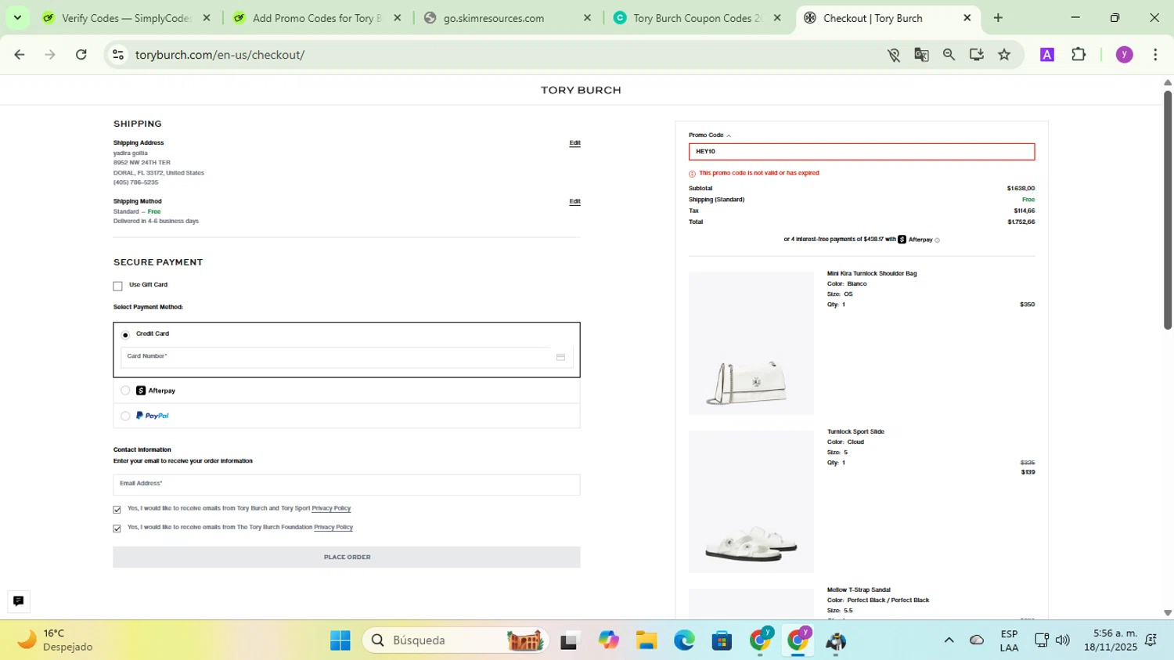Screen dimensions: 1174x660
Task: Uncheck Tory Burch and Tory Sport emails checkbox
Action: coord(117,510)
